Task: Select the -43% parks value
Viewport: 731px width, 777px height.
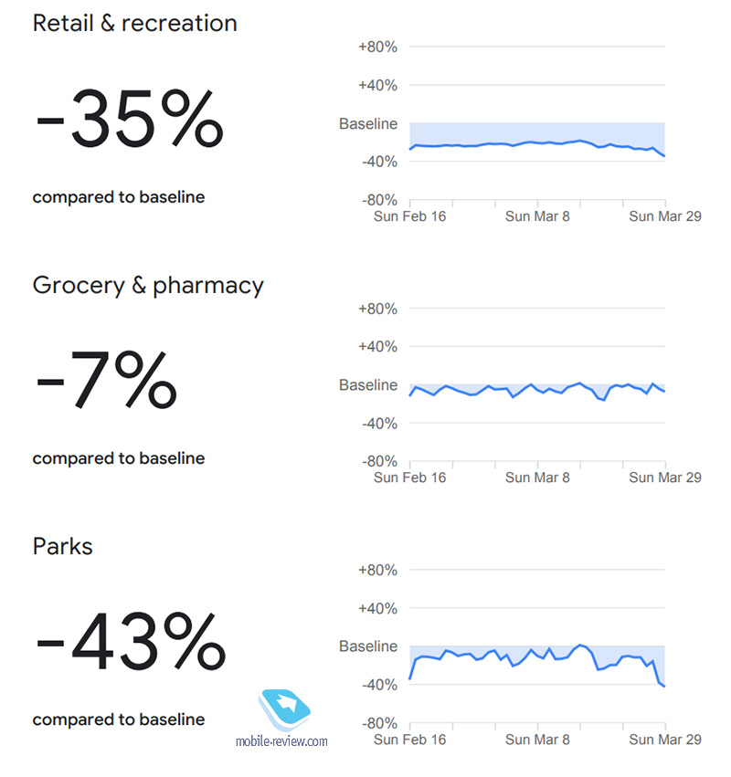Action: [x=131, y=641]
